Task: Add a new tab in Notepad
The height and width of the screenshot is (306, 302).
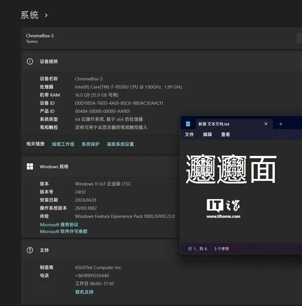Action: (281, 124)
